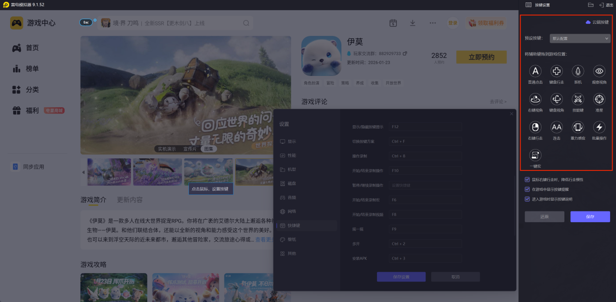Open downloads via arrow icon
The image size is (616, 302).
coord(413,23)
